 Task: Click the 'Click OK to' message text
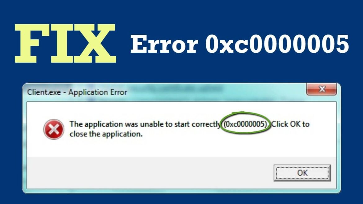[290, 124]
